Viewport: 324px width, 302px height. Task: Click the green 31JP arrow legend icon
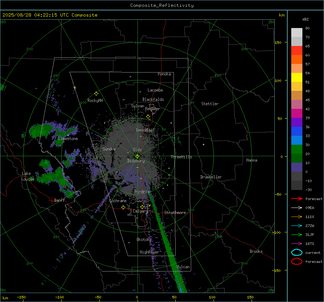pyautogui.click(x=297, y=234)
